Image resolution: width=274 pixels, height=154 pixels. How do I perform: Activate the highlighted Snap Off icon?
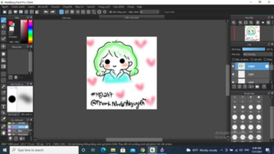pyautogui.click(x=61, y=12)
